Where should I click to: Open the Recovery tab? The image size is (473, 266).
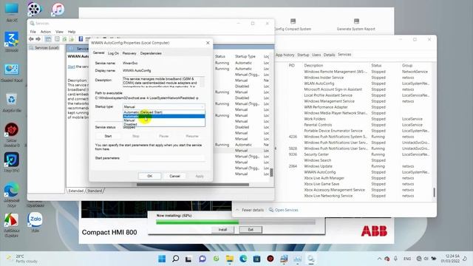click(129, 53)
